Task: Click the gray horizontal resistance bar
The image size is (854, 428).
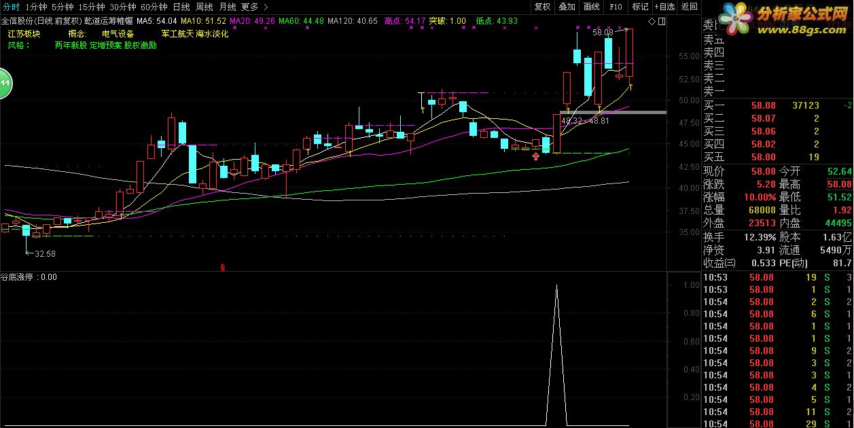Action: (613, 112)
